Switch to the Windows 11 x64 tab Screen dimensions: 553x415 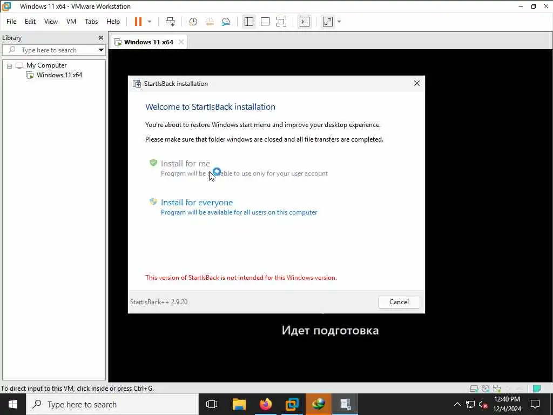149,42
